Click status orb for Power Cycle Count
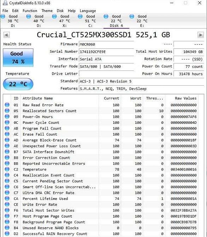 tap(7, 122)
